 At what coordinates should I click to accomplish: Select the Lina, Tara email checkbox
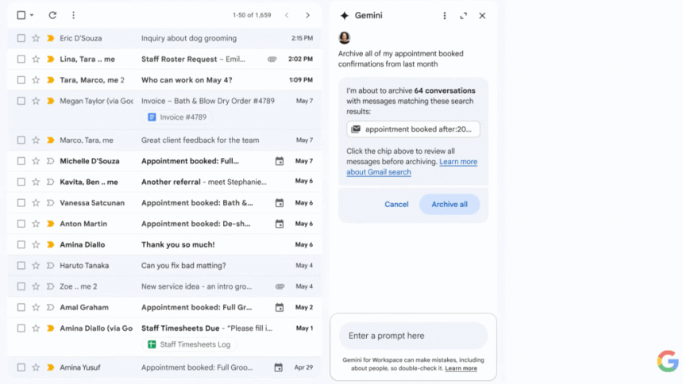(21, 60)
